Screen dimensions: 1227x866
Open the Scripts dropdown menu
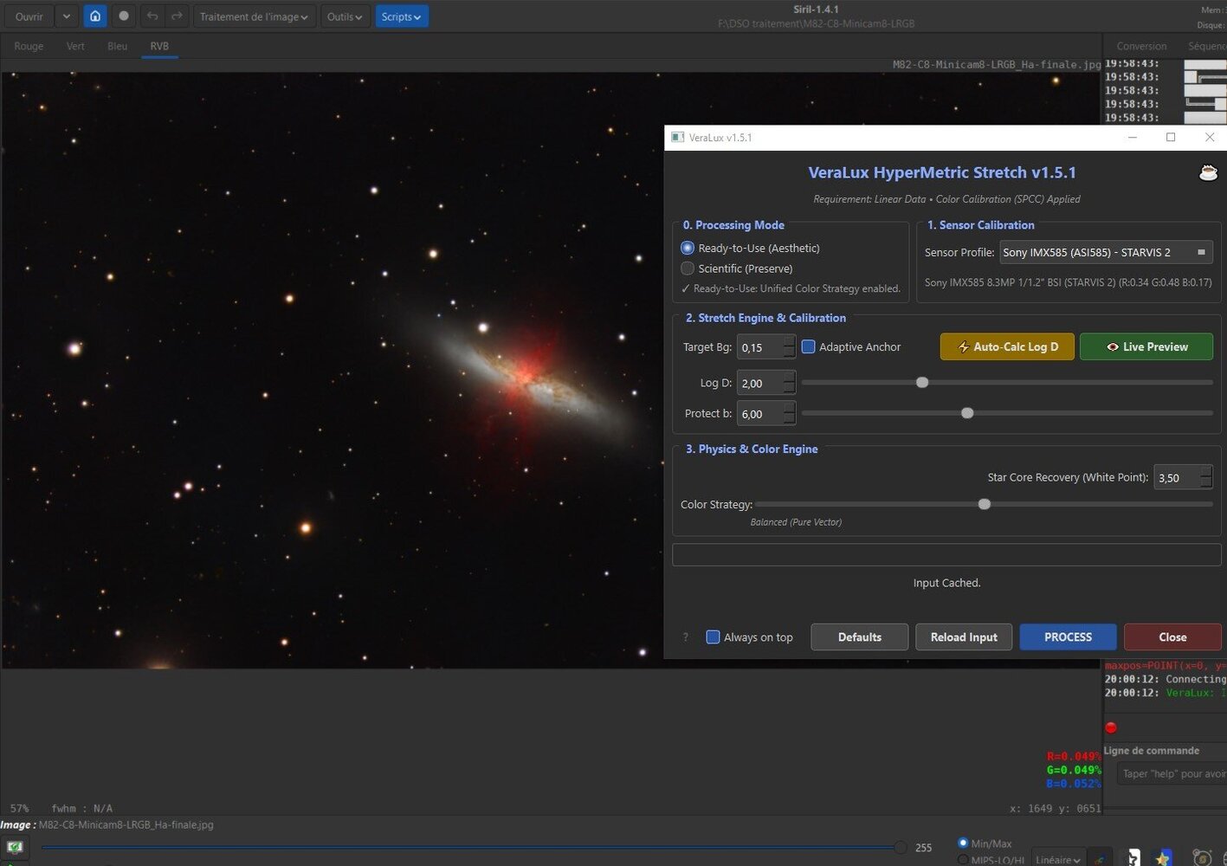(401, 16)
